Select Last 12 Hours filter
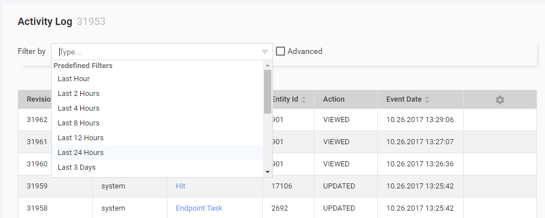Image resolution: width=545 pixels, height=218 pixels. [x=157, y=137]
